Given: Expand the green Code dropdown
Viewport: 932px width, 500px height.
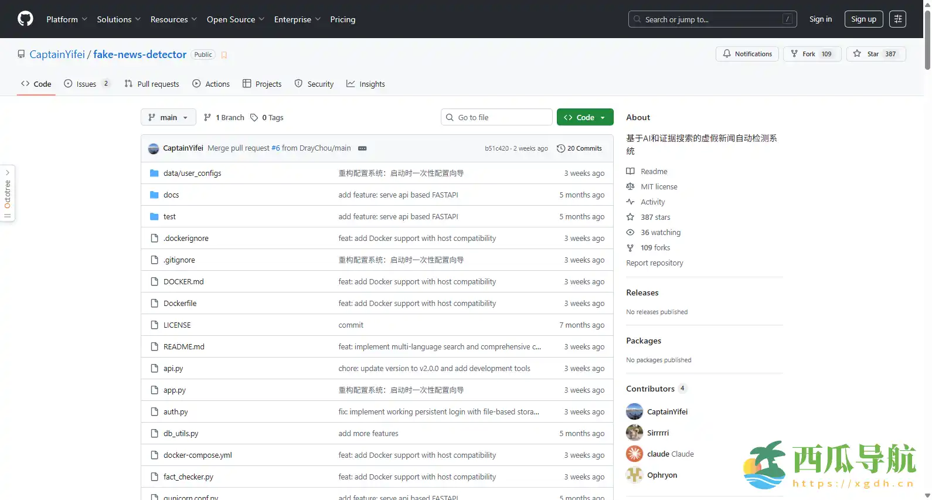Looking at the screenshot, I should 585,117.
